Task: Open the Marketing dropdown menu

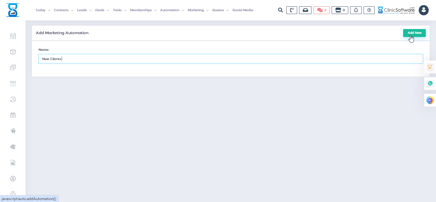Action: tap(196, 10)
